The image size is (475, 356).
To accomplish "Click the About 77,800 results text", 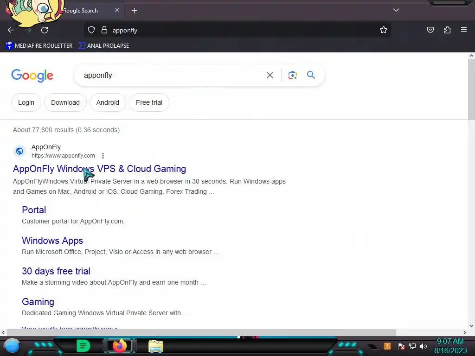I will pyautogui.click(x=66, y=130).
